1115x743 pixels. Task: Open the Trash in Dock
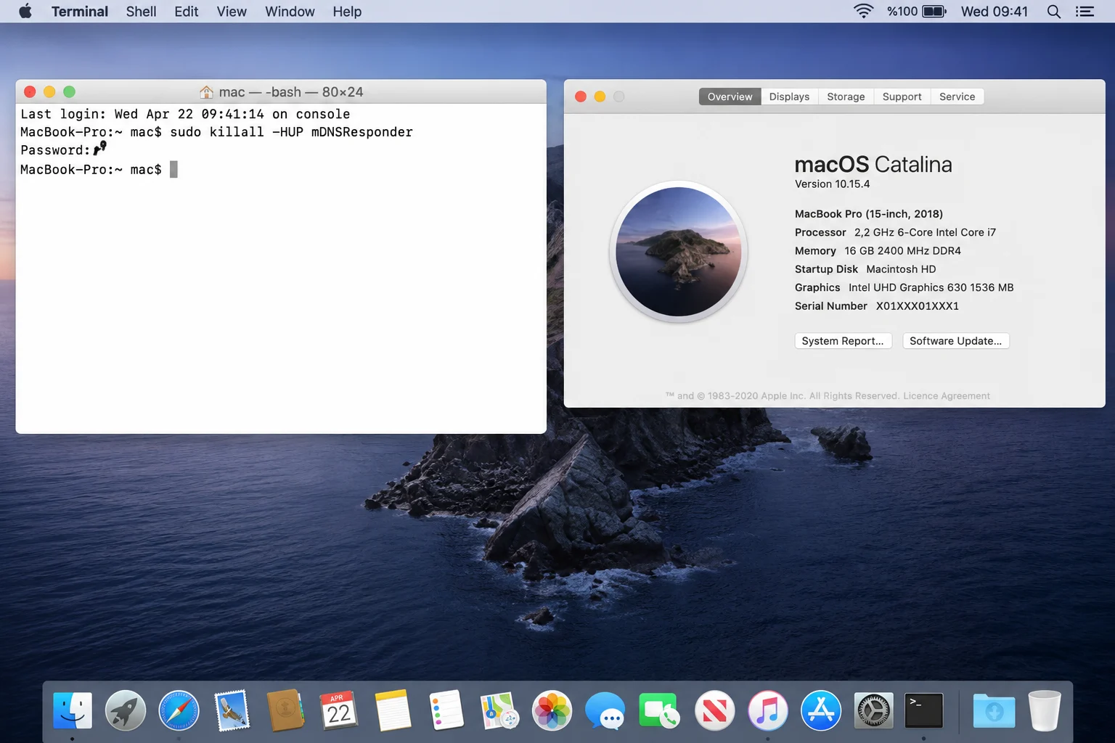point(1045,710)
